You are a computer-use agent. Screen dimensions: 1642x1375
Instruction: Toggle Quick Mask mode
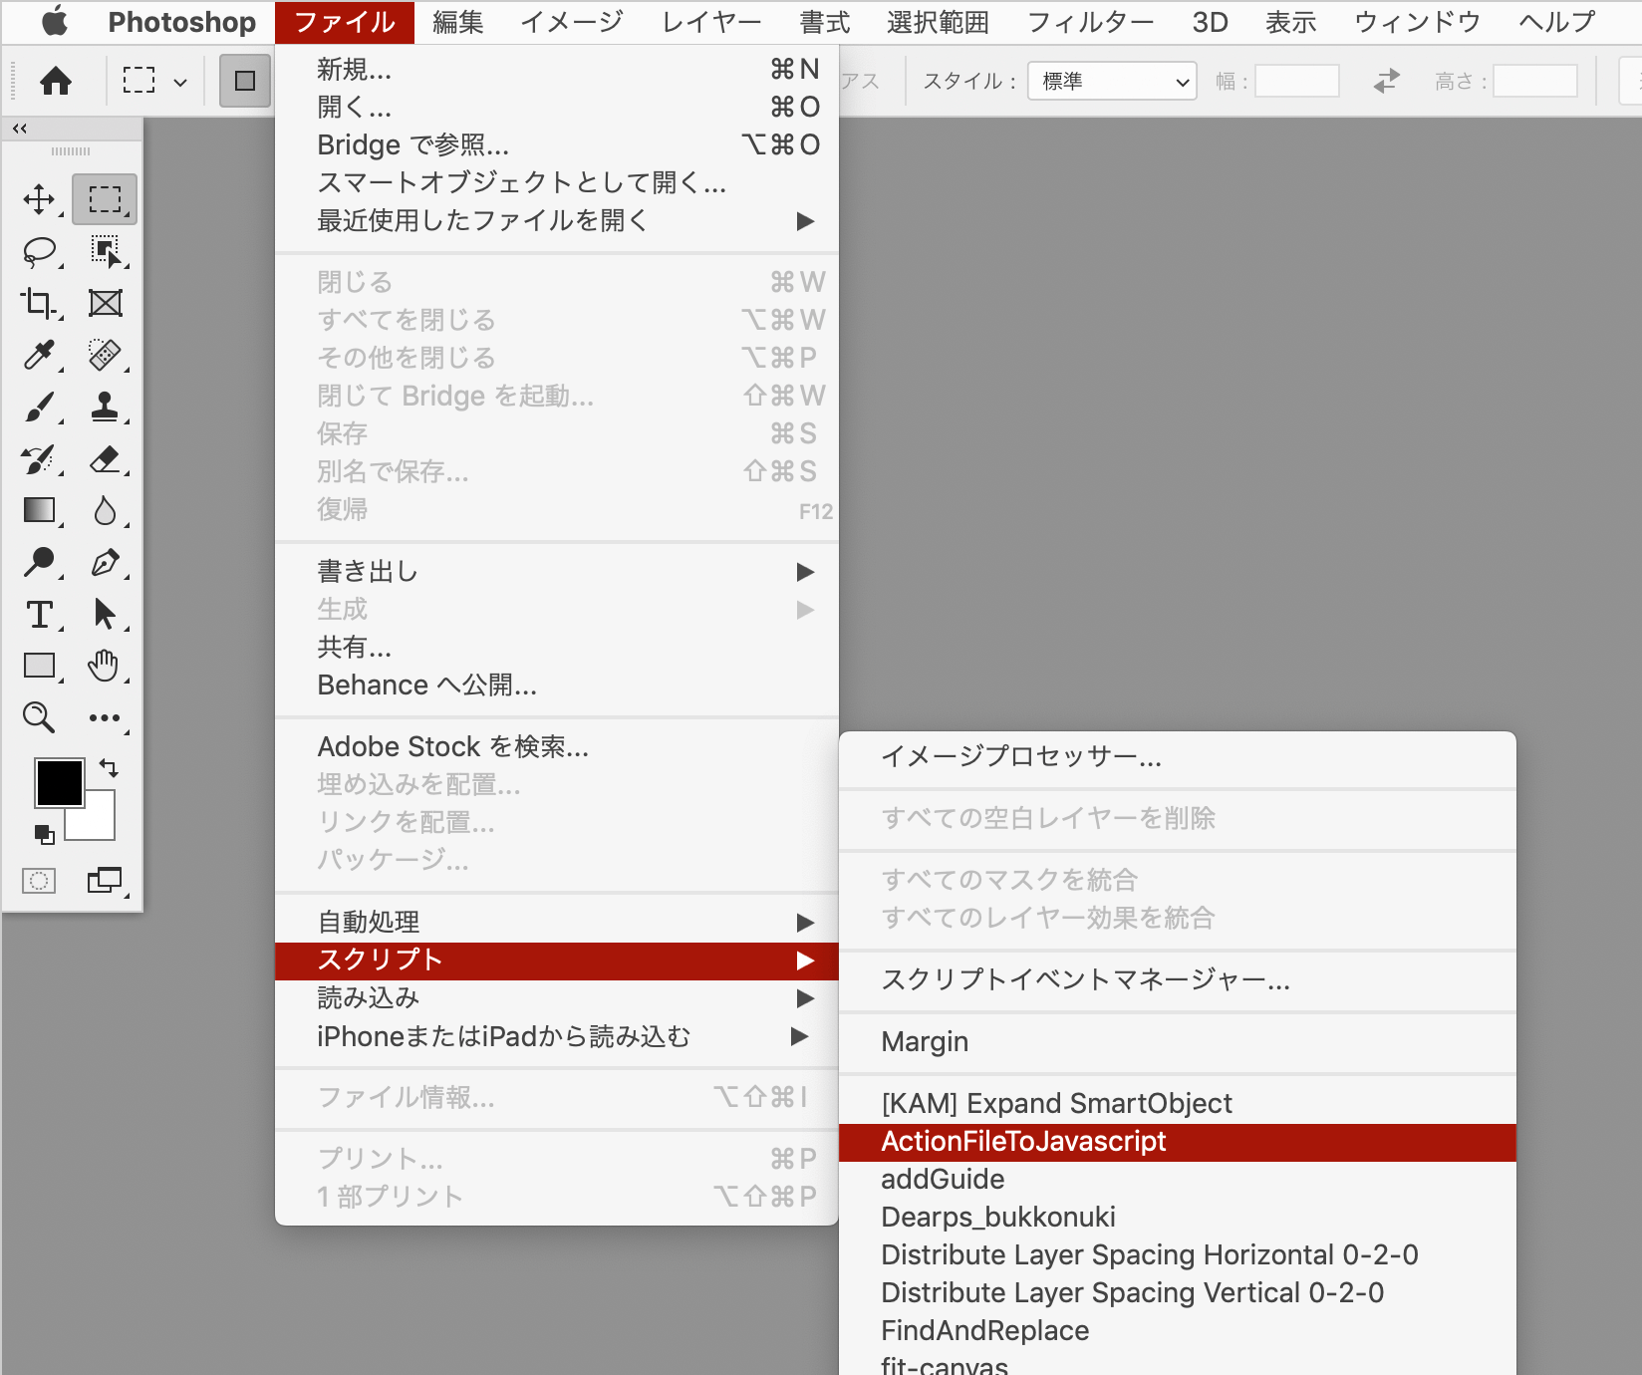pos(39,881)
